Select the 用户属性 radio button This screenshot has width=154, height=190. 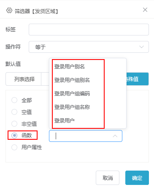pyautogui.click(x=14, y=147)
